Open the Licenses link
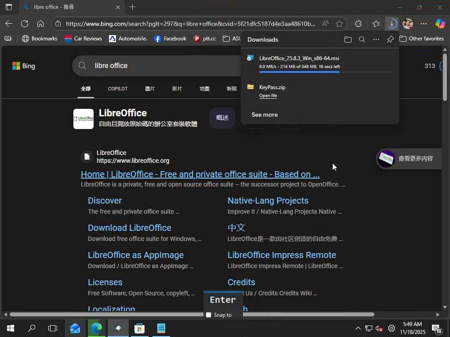Screen dimensions: 450x337 point(105,282)
